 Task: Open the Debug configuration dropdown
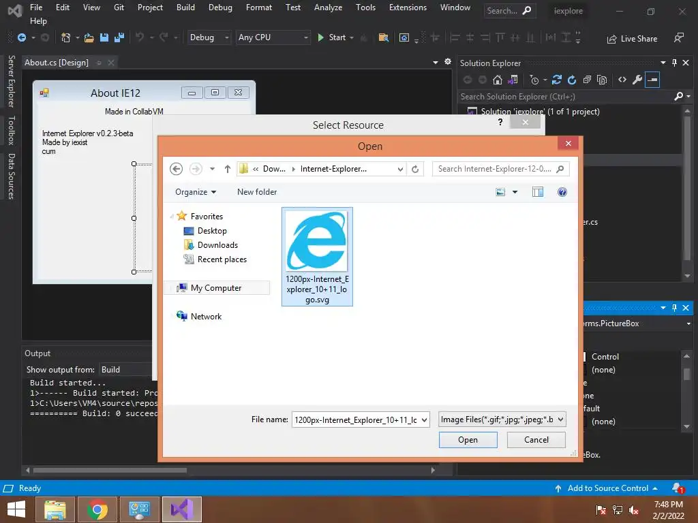pos(209,38)
